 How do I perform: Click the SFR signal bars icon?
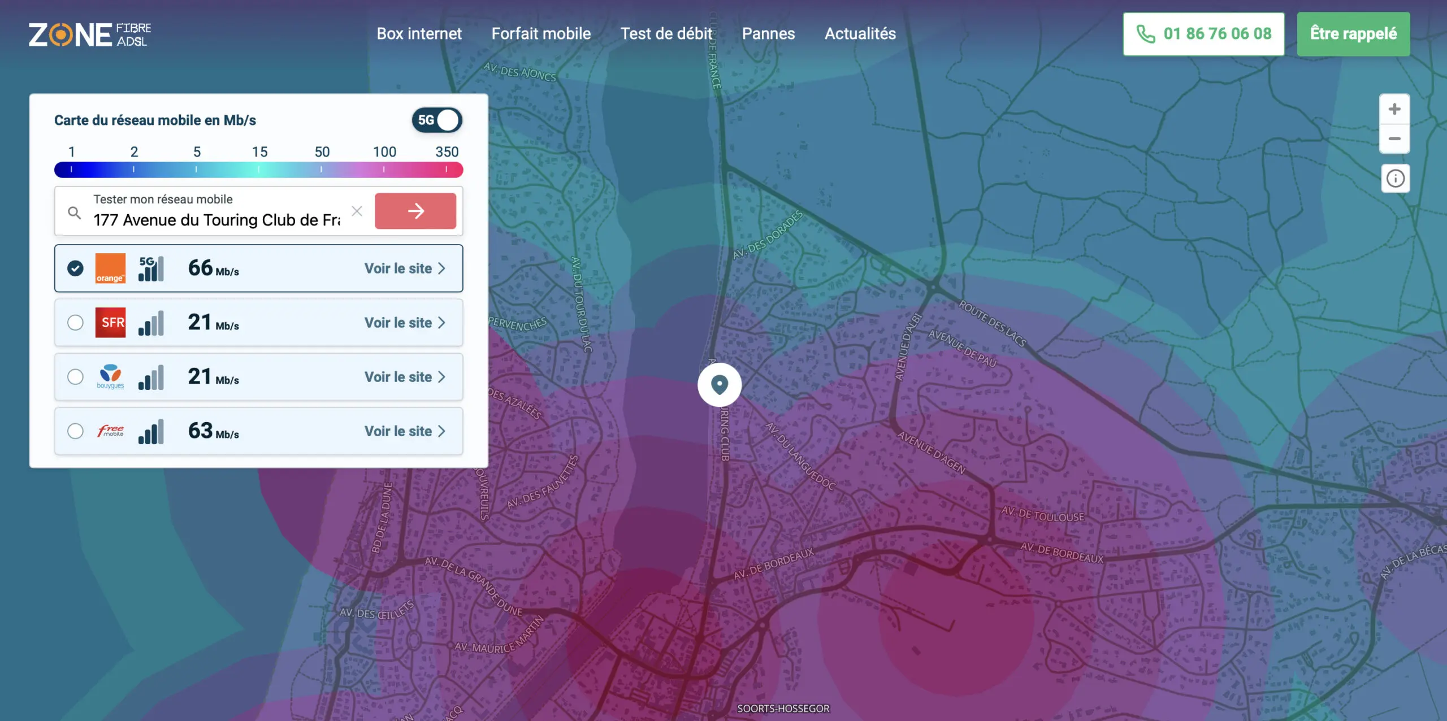coord(151,323)
